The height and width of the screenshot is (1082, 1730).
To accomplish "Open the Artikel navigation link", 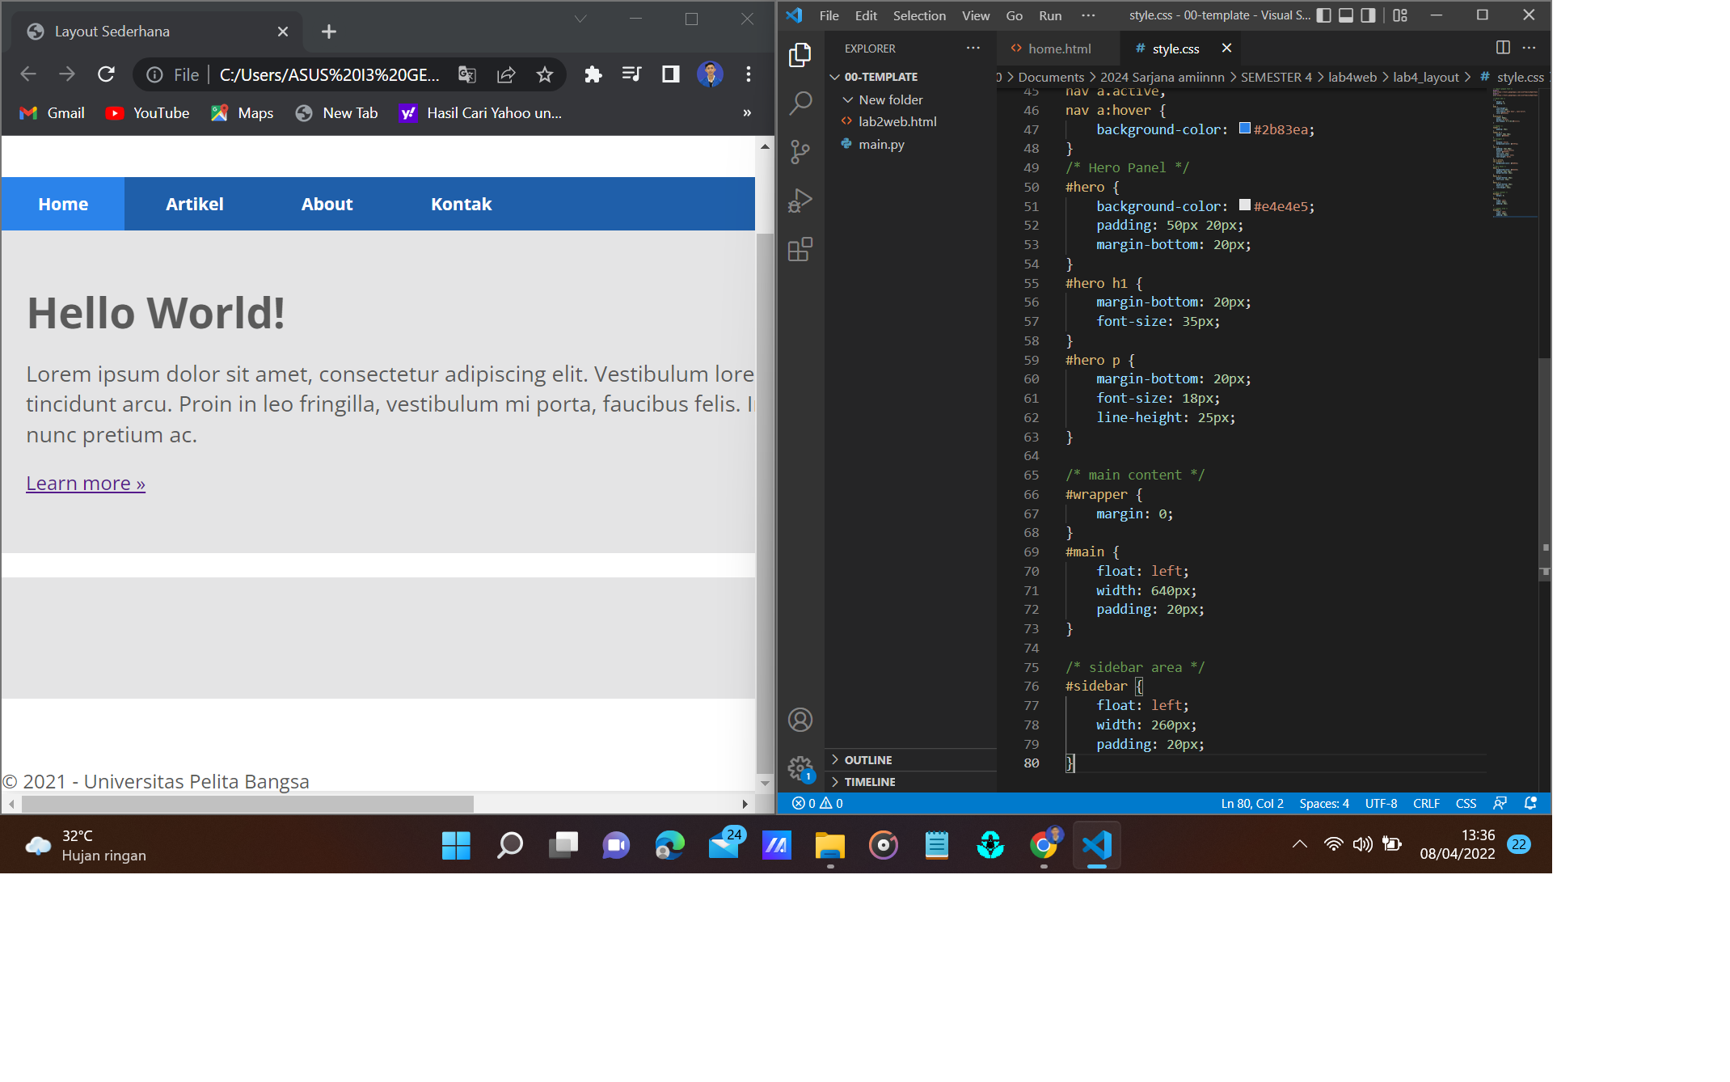I will [194, 204].
